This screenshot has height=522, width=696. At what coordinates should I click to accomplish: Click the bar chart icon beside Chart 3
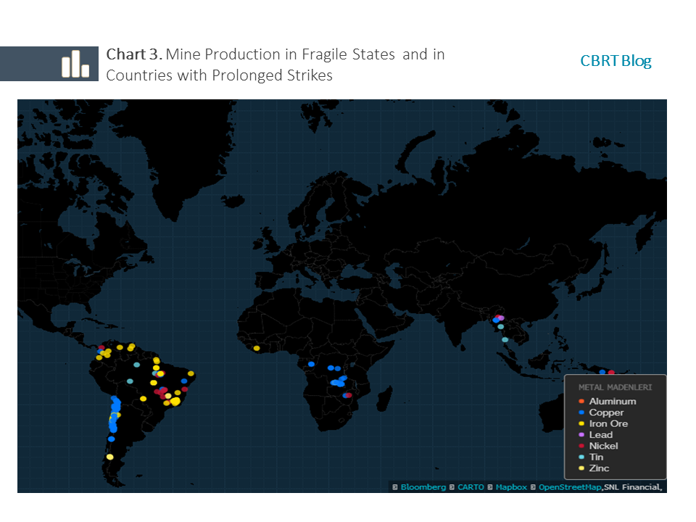click(x=75, y=65)
